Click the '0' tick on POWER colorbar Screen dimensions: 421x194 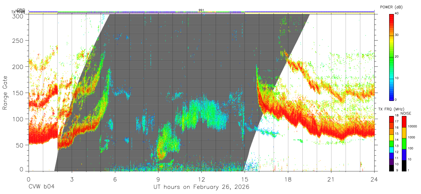click(x=396, y=100)
